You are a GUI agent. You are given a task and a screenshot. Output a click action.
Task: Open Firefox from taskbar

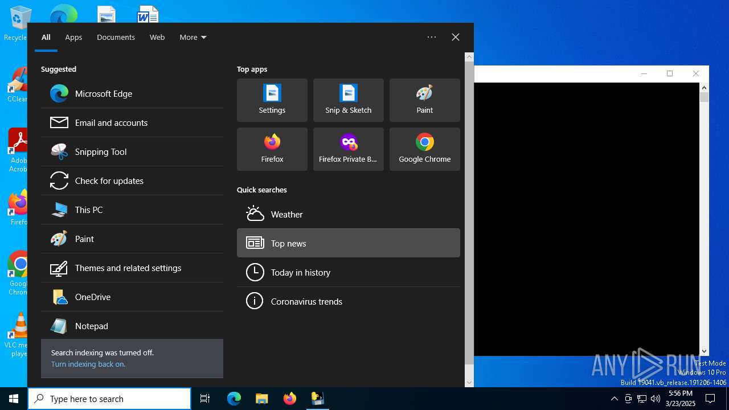290,399
